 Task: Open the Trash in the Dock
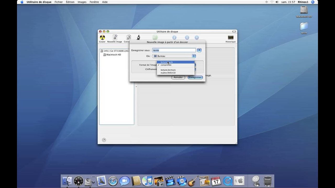267,181
